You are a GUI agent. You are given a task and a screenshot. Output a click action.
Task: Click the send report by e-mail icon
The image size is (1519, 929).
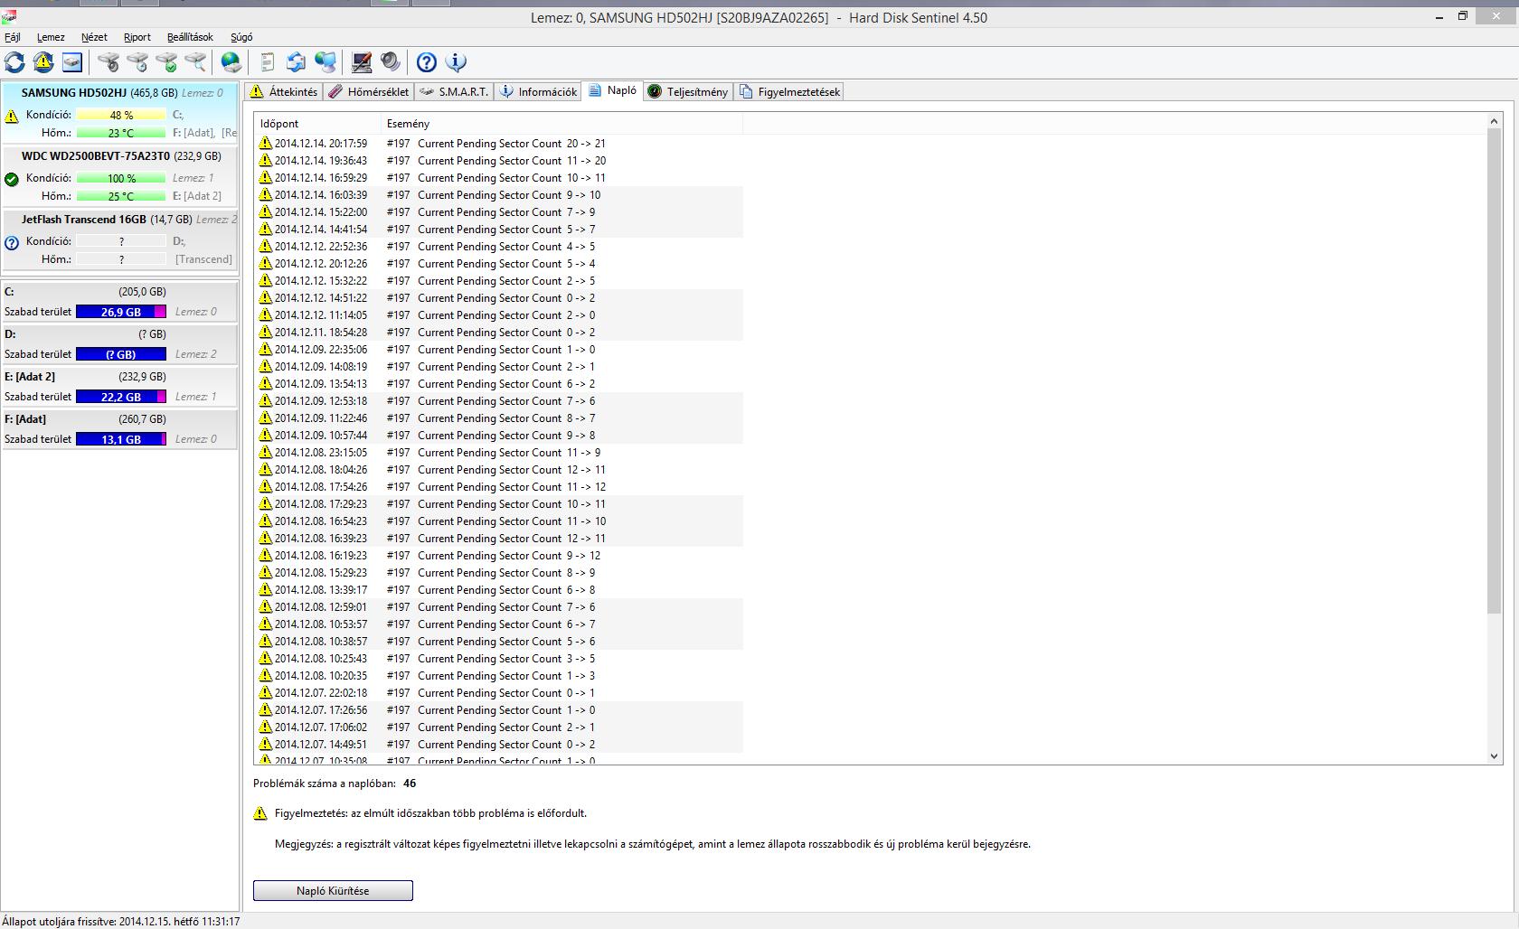(x=296, y=62)
